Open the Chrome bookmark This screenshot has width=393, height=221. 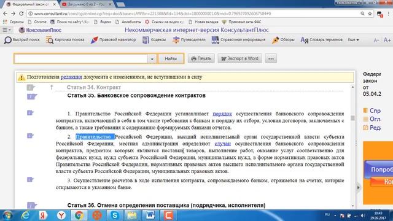pos(37,22)
